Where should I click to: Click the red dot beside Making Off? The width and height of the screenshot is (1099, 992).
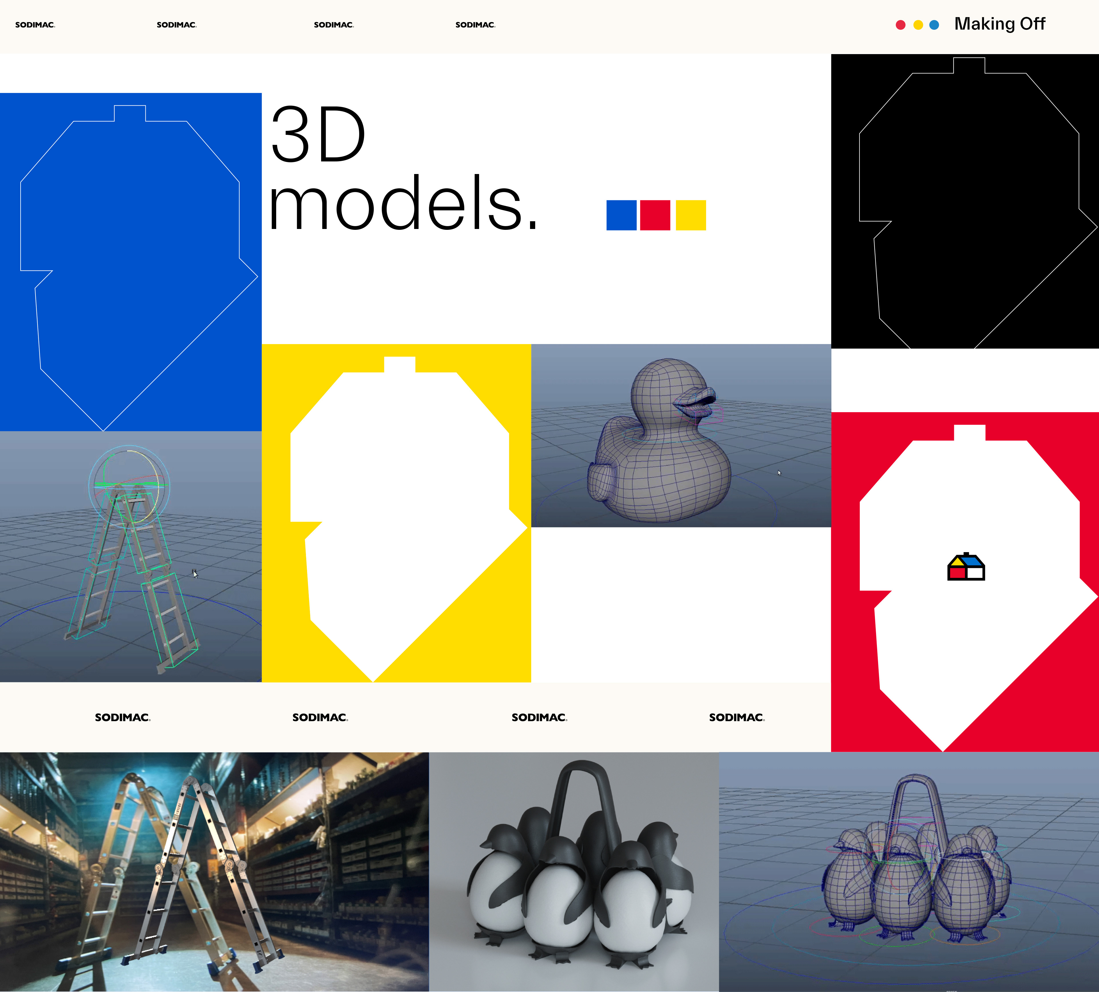(x=901, y=25)
